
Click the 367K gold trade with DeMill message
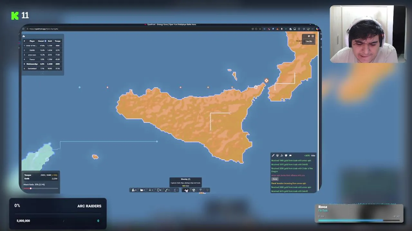(290, 191)
